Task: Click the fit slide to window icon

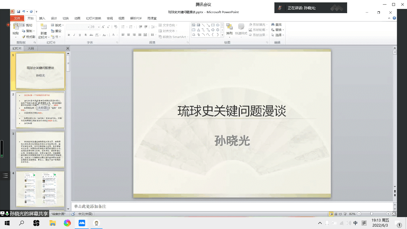Action: point(394,214)
